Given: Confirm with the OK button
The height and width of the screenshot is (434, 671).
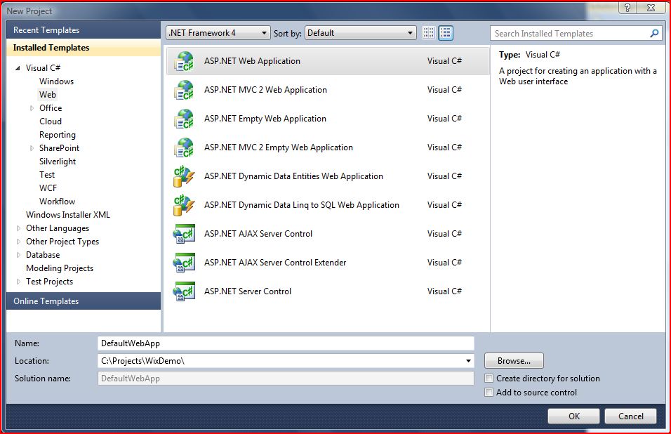Looking at the screenshot, I should pos(574,416).
